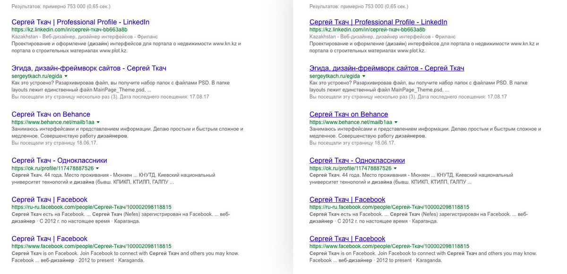This screenshot has width=567, height=274.
Task: Click 'Вы посещали эту страницу 18.06.17.' left note
Action: point(54,142)
